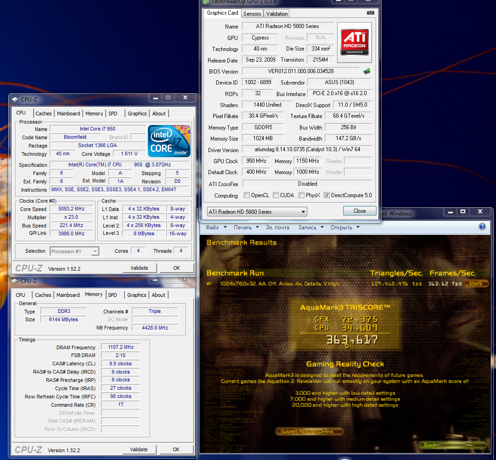Click the BIOS save chip icon in GPU-Z
This screenshot has height=460, width=496.
(x=367, y=71)
